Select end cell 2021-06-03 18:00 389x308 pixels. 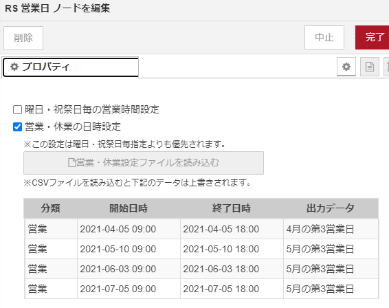click(232, 269)
